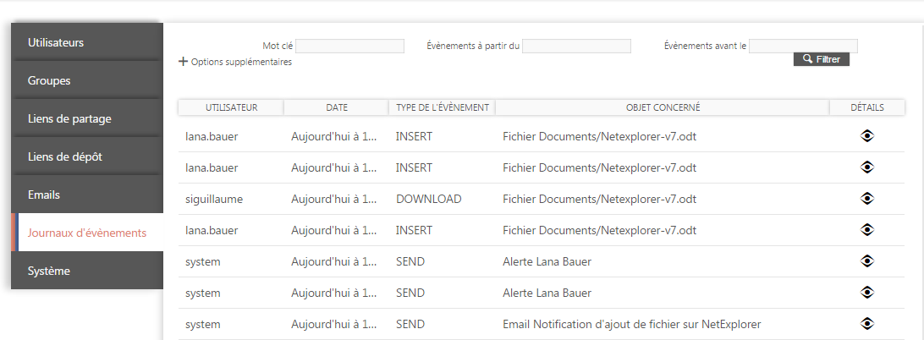Open details for the second Alerte Lana Bauer row
The height and width of the screenshot is (340, 924).
coord(866,293)
